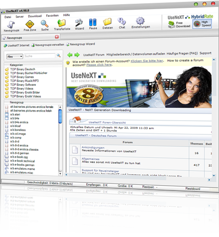Open the Server menu
The height and width of the screenshot is (237, 219).
pos(20,17)
